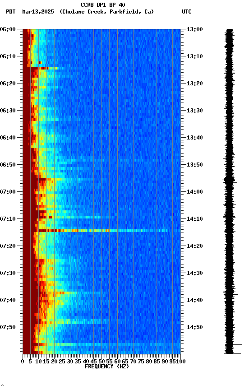Image resolution: width=249 pixels, height=390 pixels.
Task: Click the 70 Hz frequency axis label
Action: pos(133,362)
